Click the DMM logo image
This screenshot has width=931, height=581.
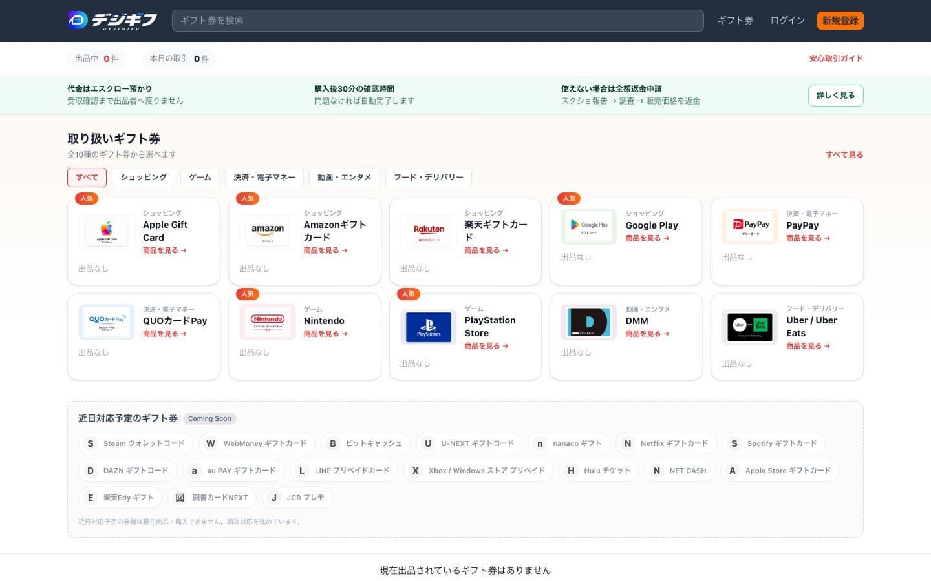pos(589,322)
